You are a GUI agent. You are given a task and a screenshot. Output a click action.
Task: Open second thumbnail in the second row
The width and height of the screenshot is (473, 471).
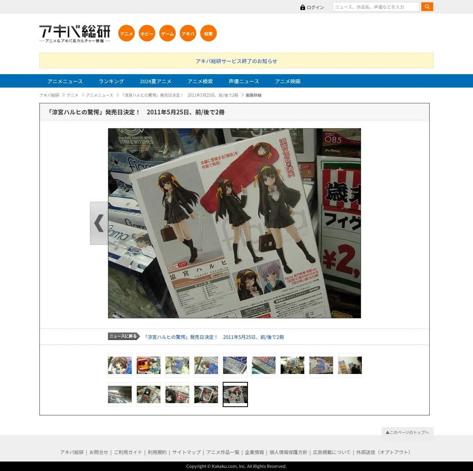[149, 394]
